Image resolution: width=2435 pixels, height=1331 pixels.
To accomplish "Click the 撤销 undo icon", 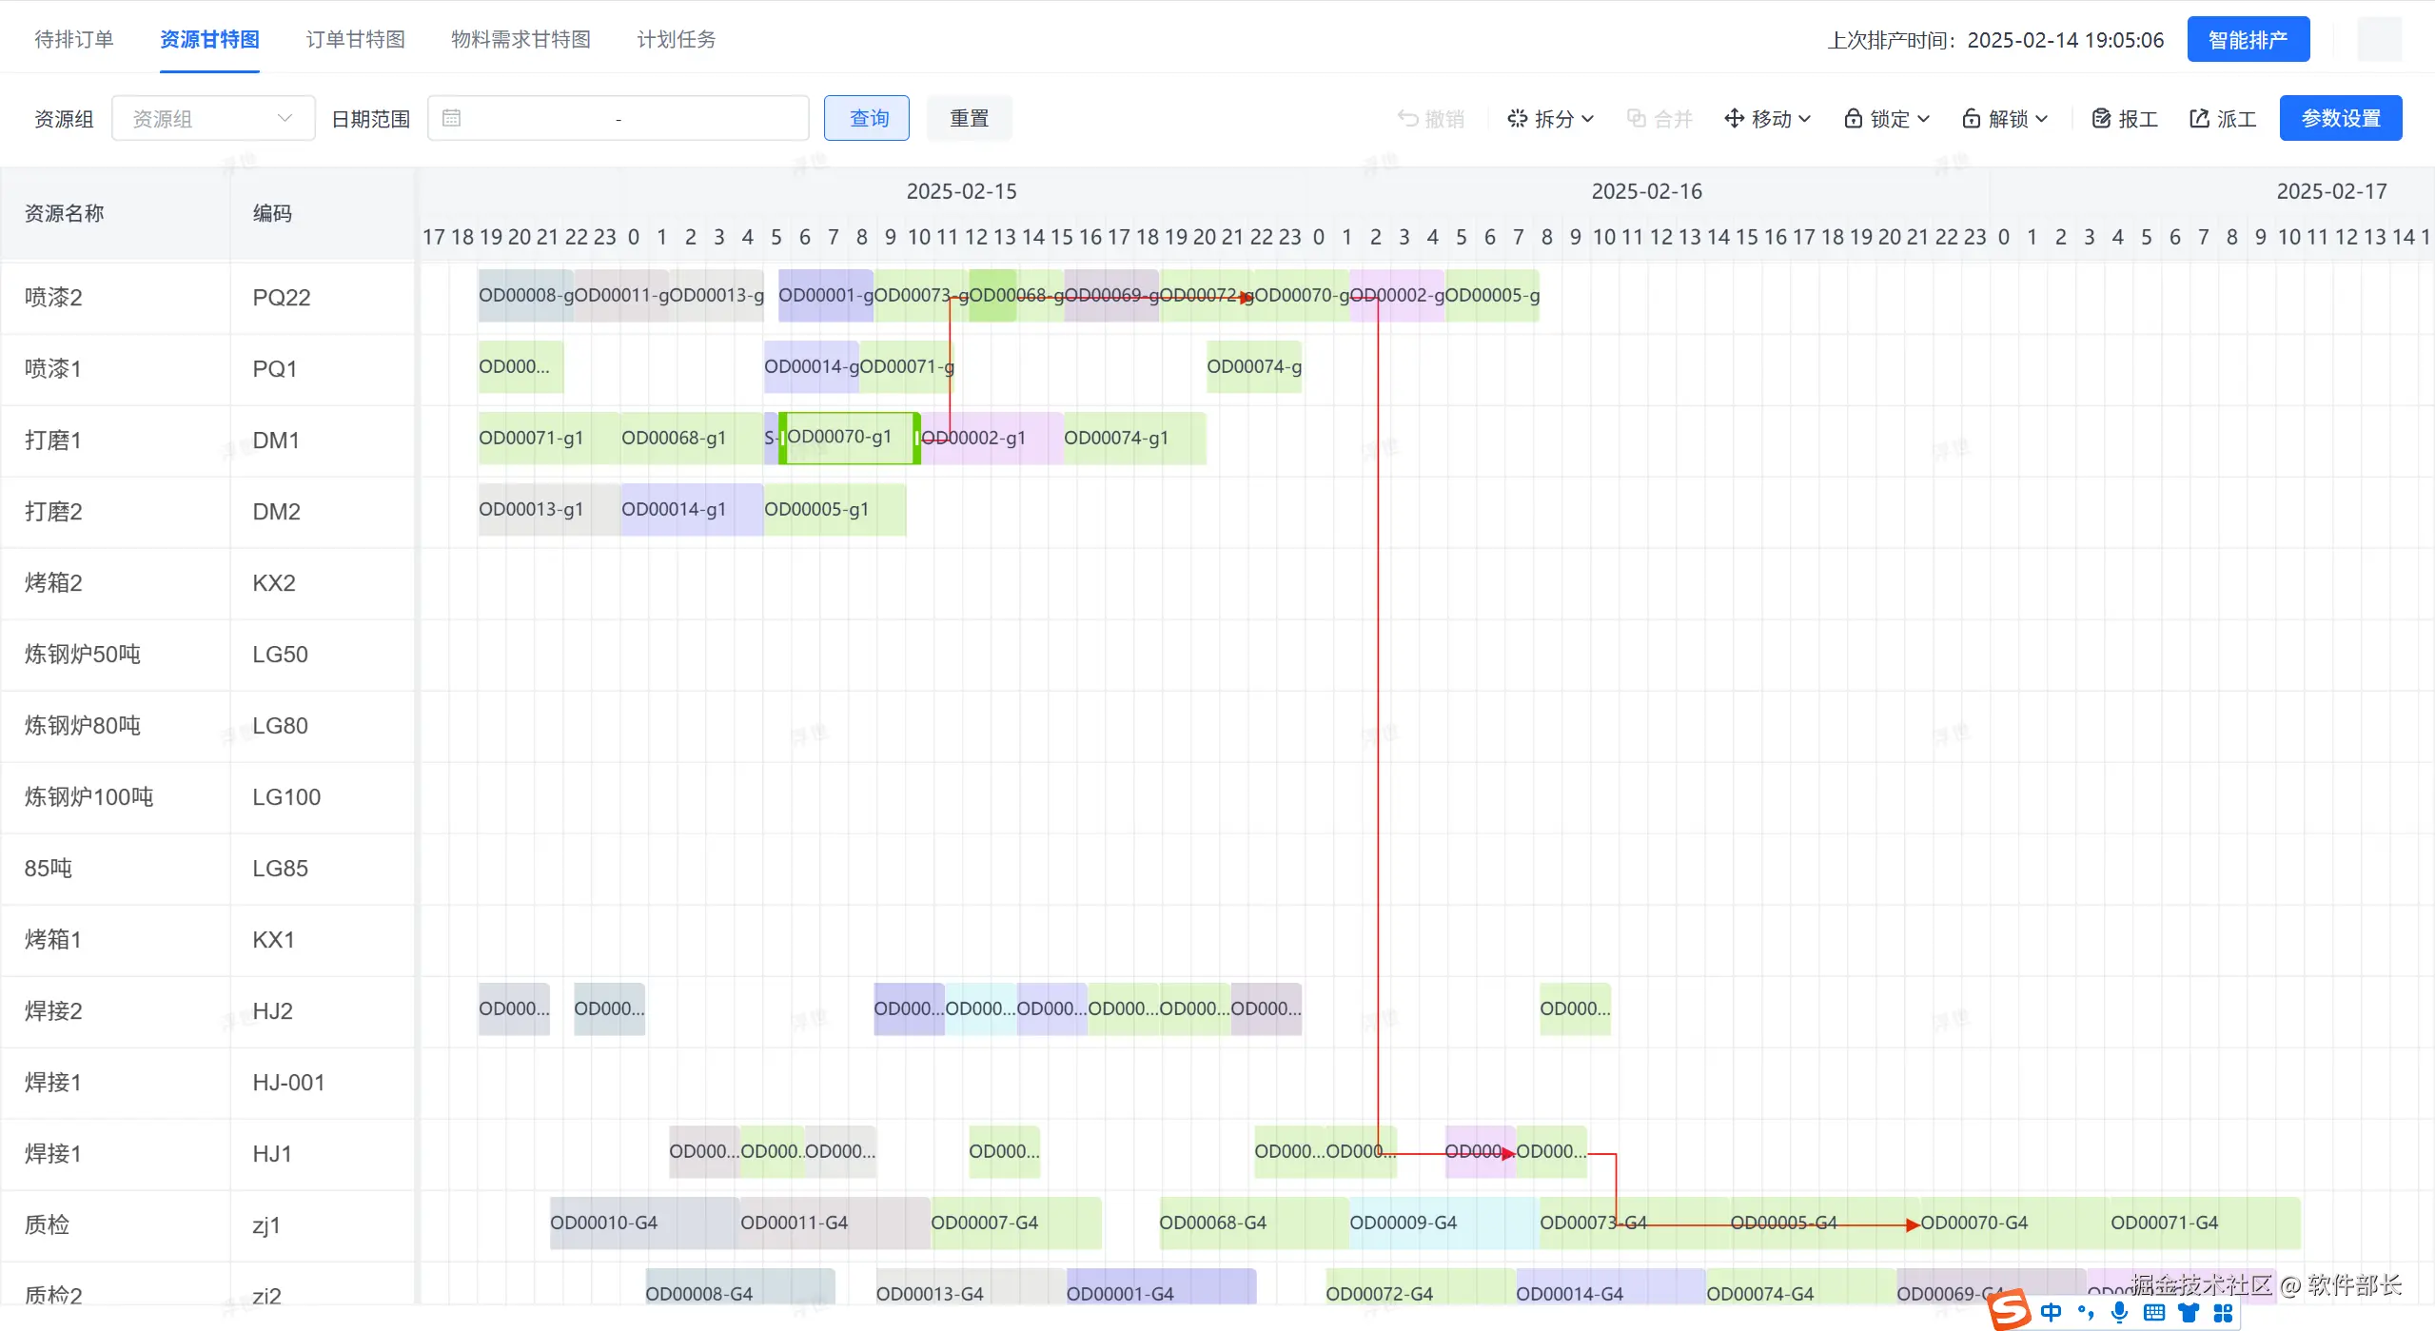I will [x=1407, y=118].
